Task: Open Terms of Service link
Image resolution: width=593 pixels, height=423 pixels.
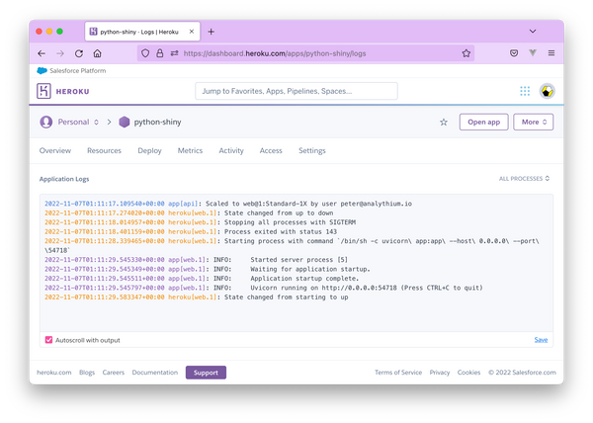Action: click(x=398, y=373)
